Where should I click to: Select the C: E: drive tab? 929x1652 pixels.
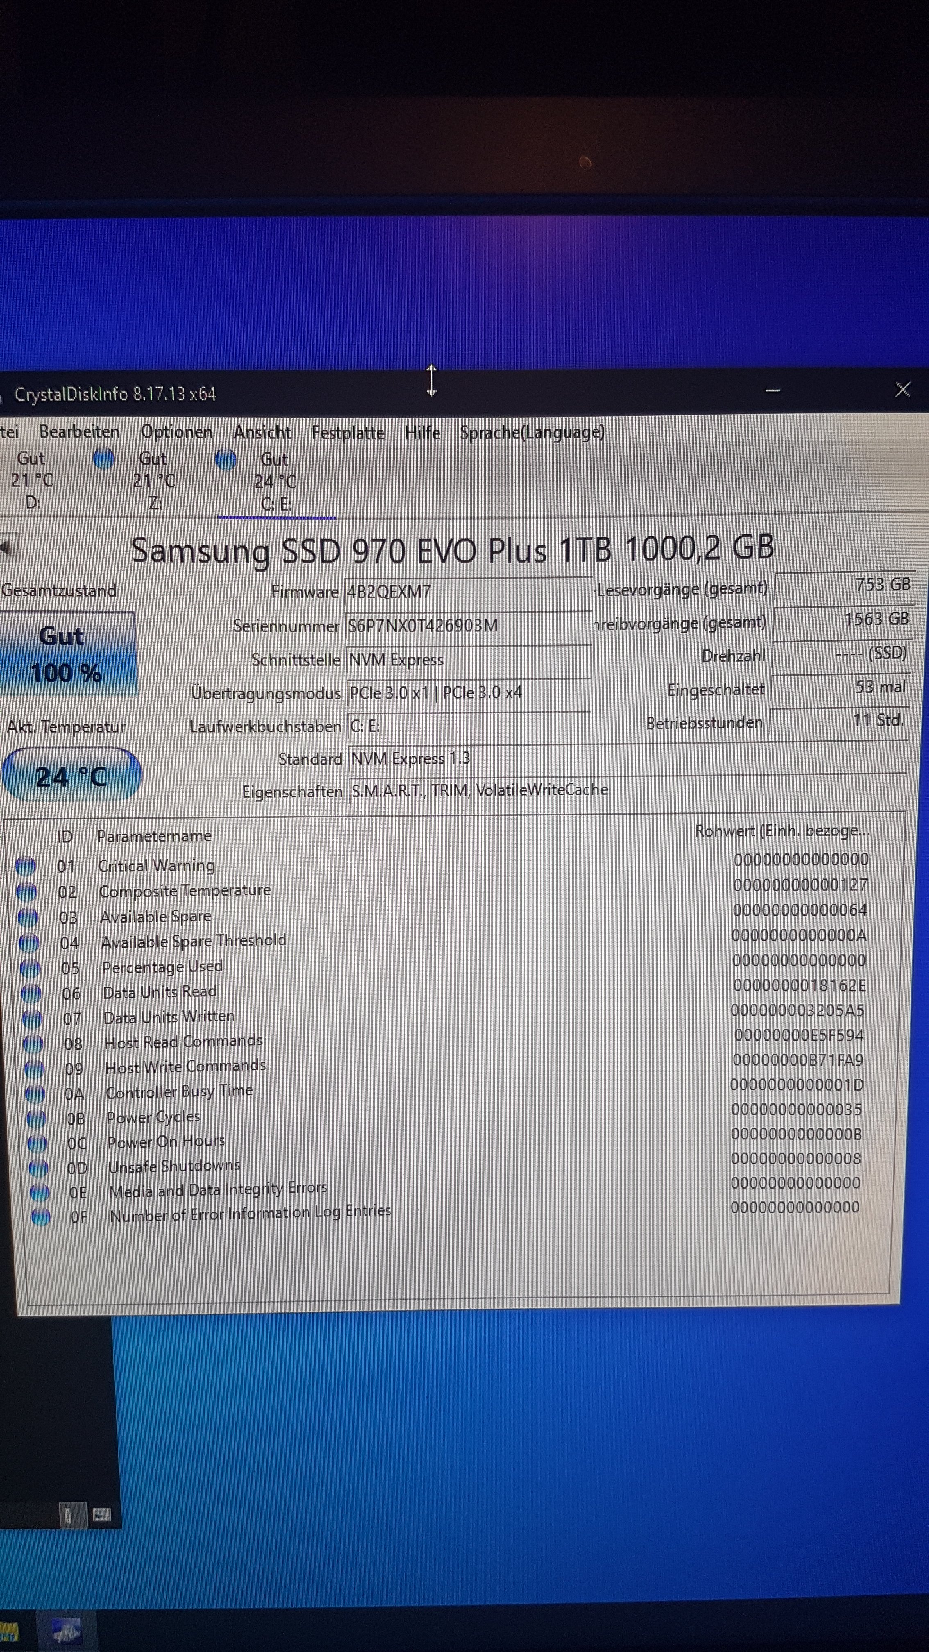click(275, 481)
